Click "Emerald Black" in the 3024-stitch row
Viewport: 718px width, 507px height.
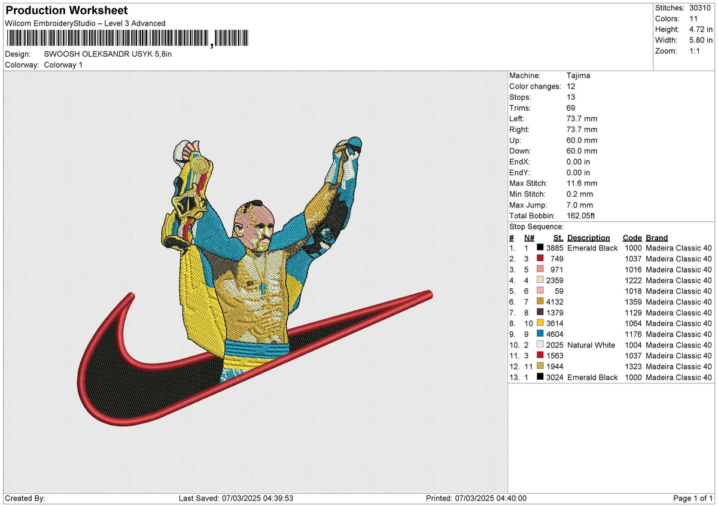point(592,377)
